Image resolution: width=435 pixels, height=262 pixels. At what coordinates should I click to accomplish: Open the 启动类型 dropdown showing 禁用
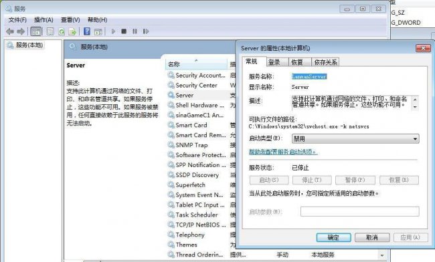355,139
